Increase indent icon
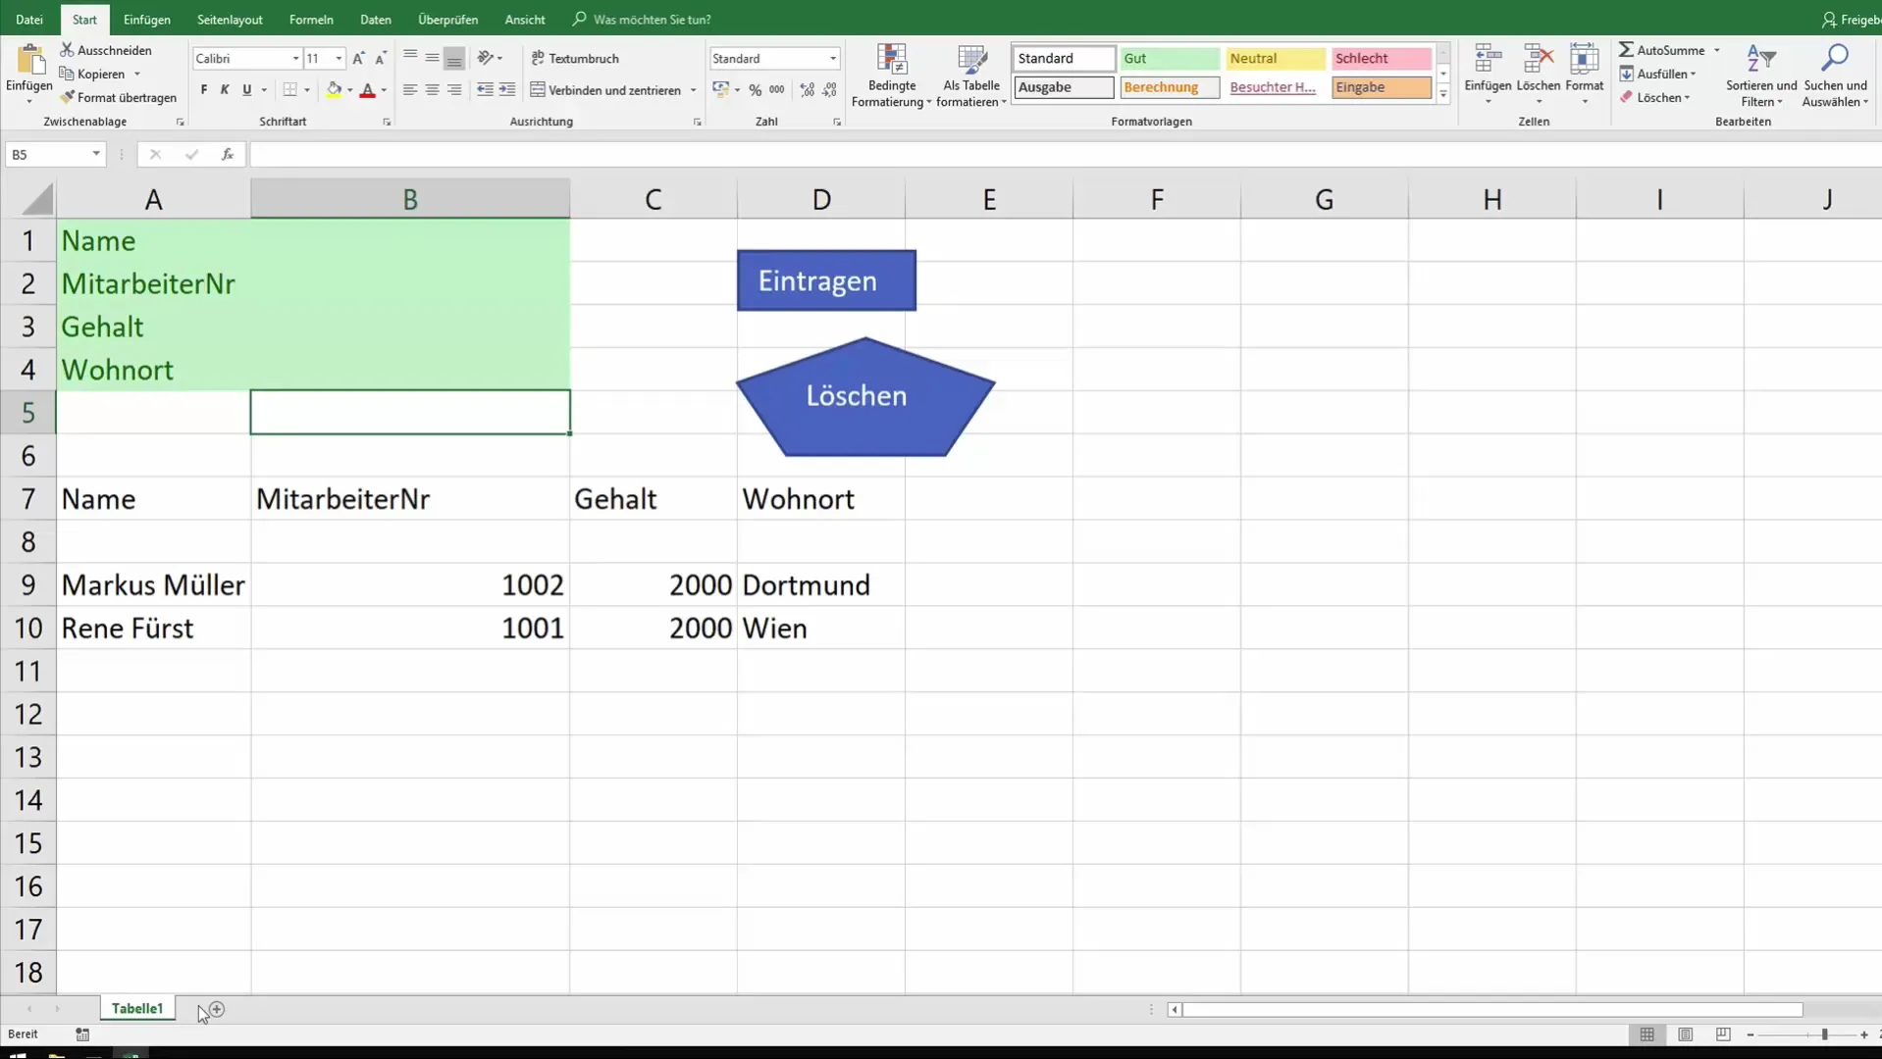Viewport: 1882px width, 1059px height. click(506, 90)
